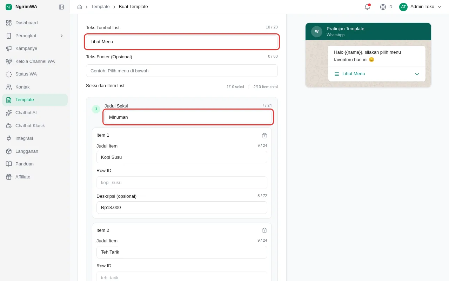Open the notifications bell
Viewport: 449px width, 281px height.
coord(367,7)
